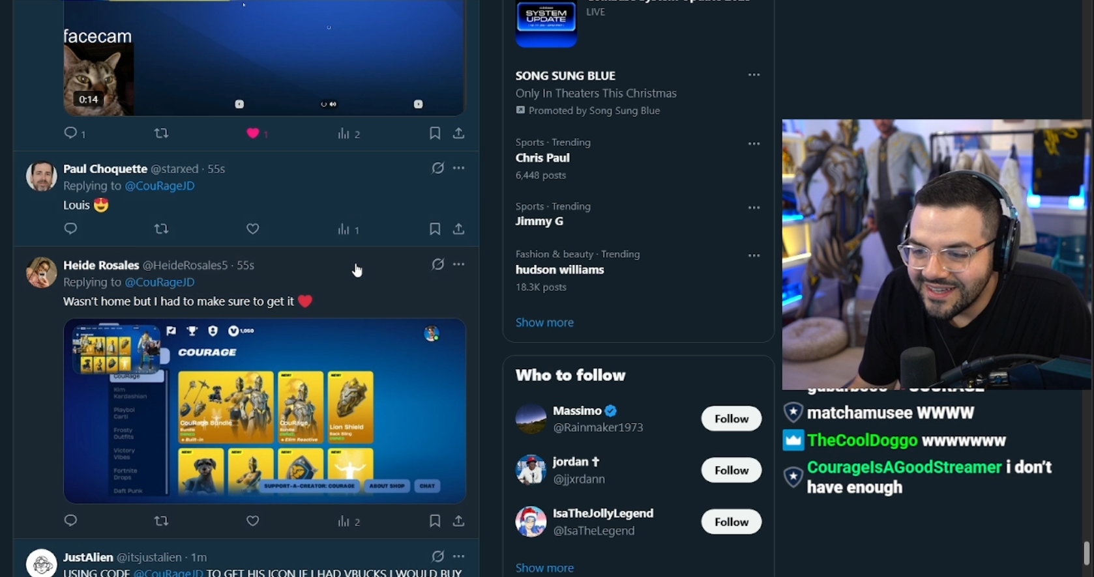The image size is (1094, 577).
Task: Click the page scrollbar thumb
Action: [1087, 553]
